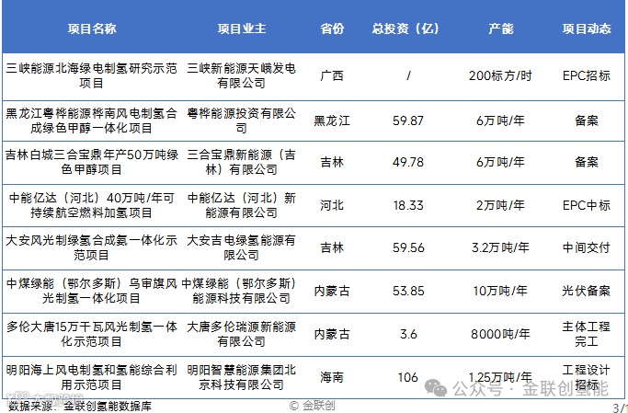
Task: Click the 省份 column header
Action: (x=332, y=29)
